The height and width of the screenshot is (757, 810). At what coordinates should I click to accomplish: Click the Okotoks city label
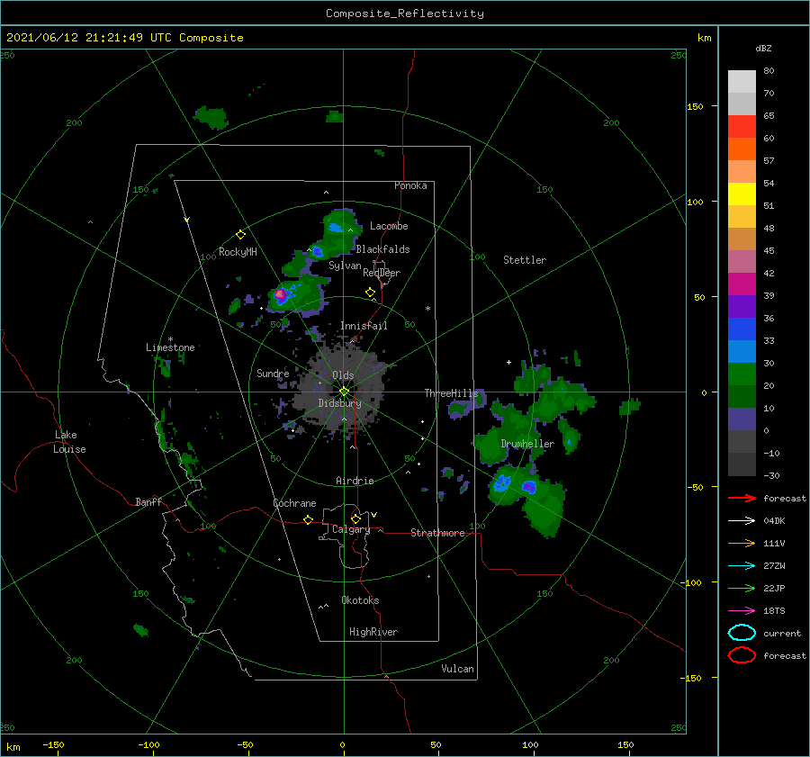(x=360, y=600)
